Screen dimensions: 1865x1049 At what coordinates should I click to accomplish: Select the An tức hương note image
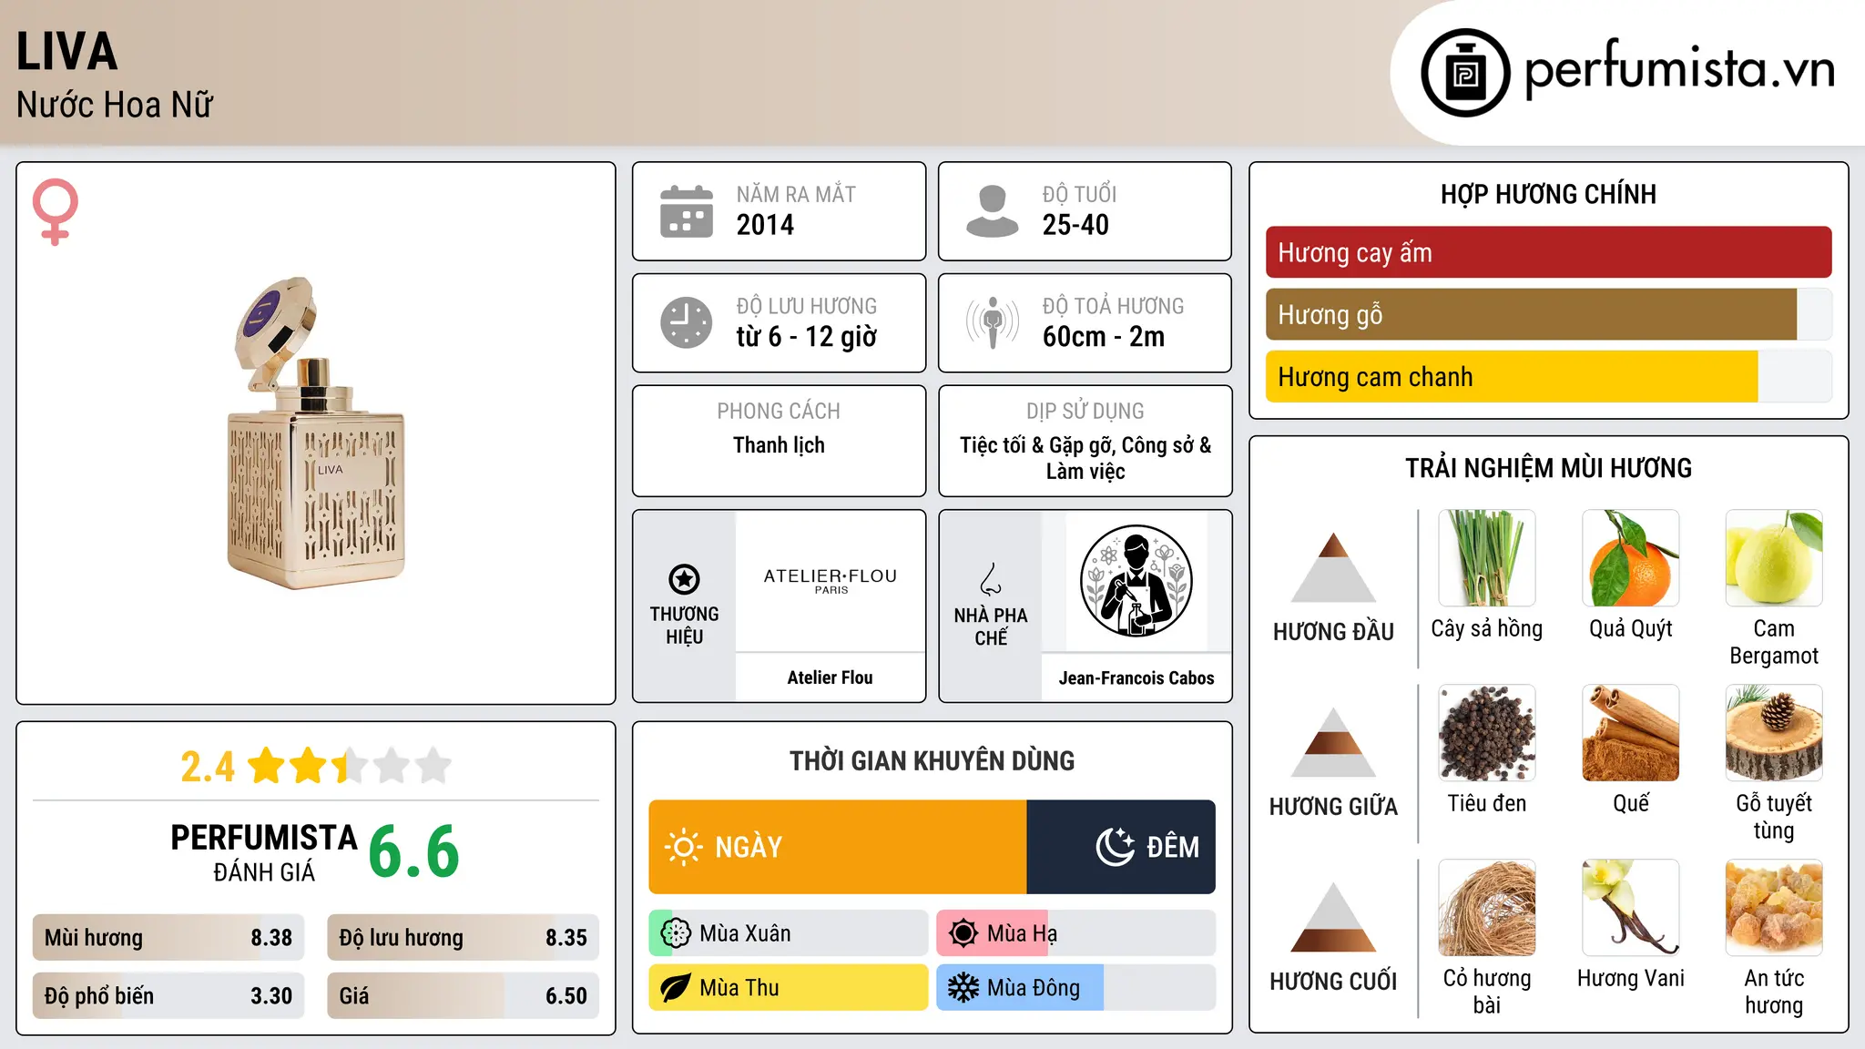pyautogui.click(x=1774, y=908)
